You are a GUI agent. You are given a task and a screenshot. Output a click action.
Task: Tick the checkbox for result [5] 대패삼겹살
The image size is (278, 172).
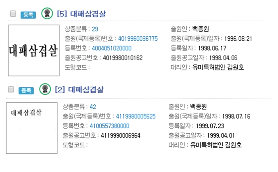click(x=13, y=14)
